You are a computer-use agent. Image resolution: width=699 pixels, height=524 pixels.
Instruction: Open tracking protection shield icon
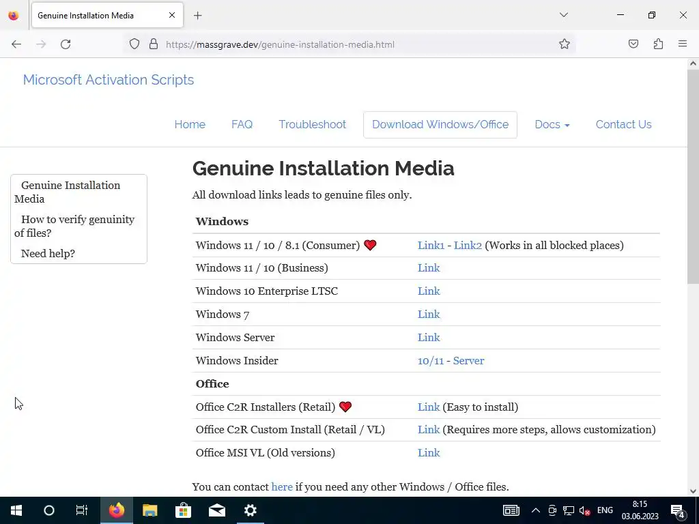point(134,44)
